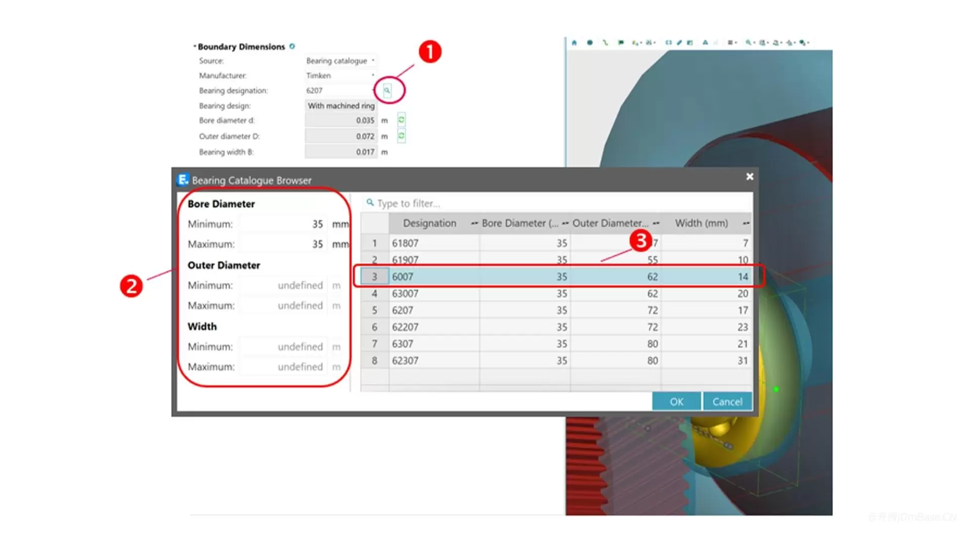
Task: Open the gray grid icon dropdown in toolbar
Action: point(732,42)
